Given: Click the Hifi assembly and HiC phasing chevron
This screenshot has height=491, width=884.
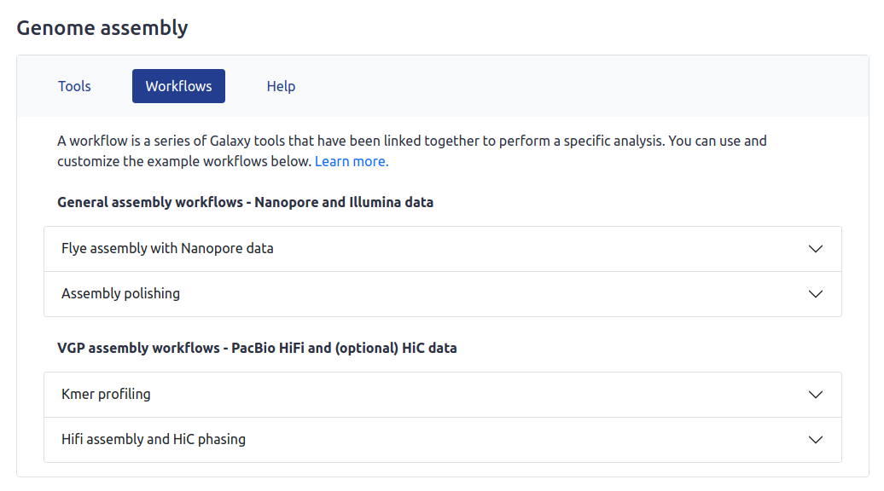Looking at the screenshot, I should click(x=815, y=440).
